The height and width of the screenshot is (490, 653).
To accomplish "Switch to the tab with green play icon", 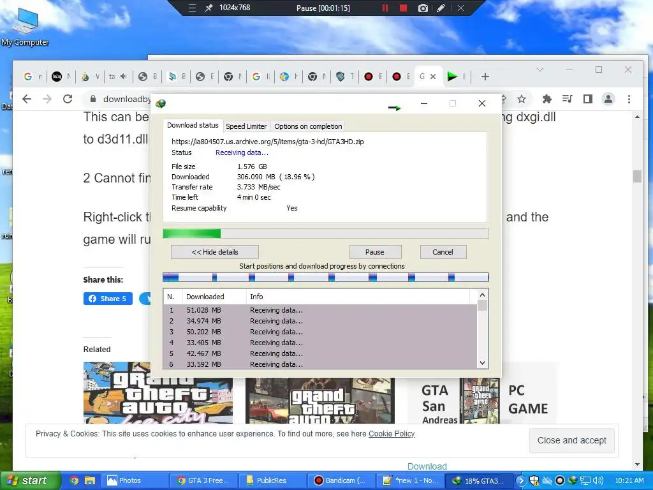I will 457,77.
